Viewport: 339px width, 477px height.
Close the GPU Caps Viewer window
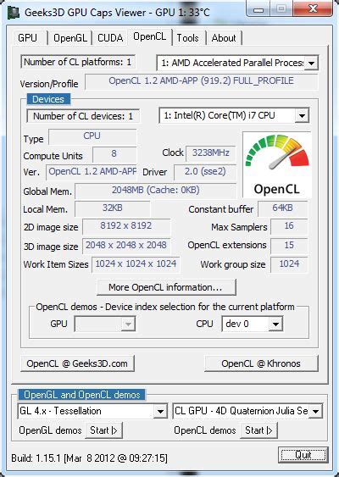point(313,8)
